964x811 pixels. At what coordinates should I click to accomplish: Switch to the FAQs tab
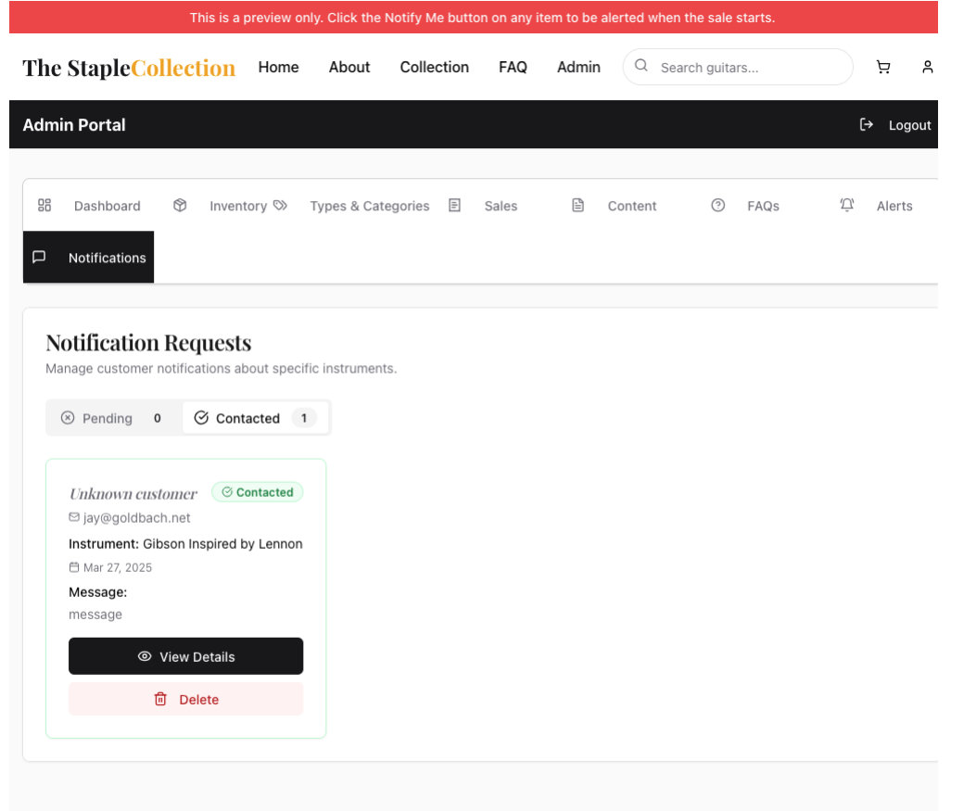pyautogui.click(x=745, y=206)
